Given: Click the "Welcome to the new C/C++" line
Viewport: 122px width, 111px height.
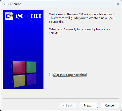Looking at the screenshot, I should click(82, 14).
